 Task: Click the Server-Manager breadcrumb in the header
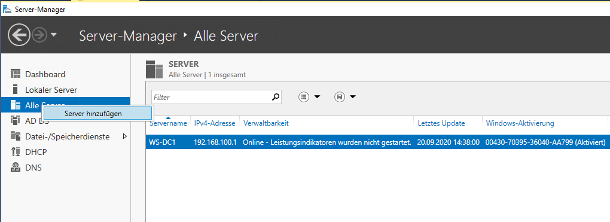pyautogui.click(x=128, y=36)
